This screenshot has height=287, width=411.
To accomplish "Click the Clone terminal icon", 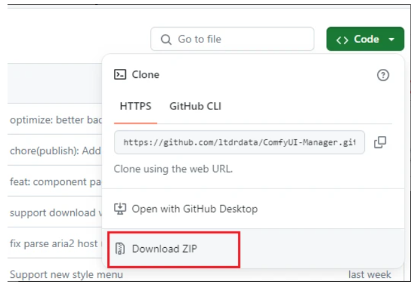I will (x=120, y=74).
